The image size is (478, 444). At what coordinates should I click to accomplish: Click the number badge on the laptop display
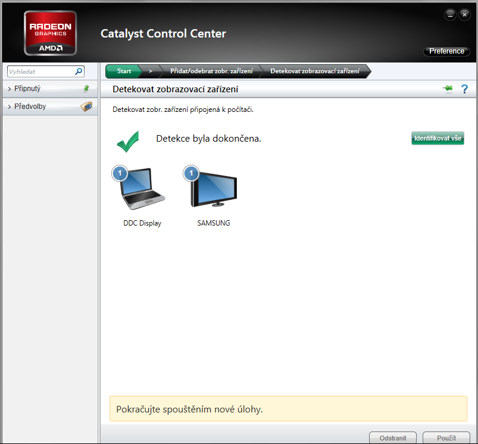pos(120,173)
